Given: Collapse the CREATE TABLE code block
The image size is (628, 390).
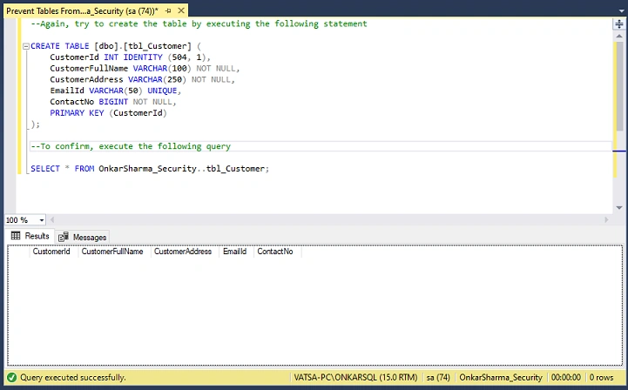Looking at the screenshot, I should [26, 46].
